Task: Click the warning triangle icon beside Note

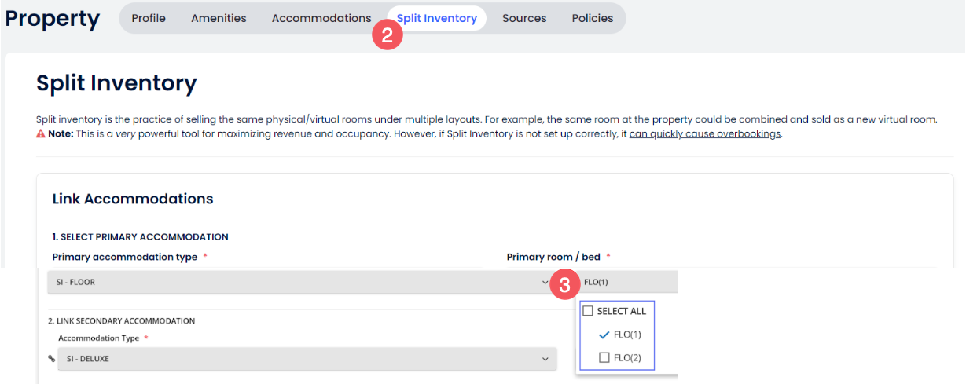Action: (41, 134)
